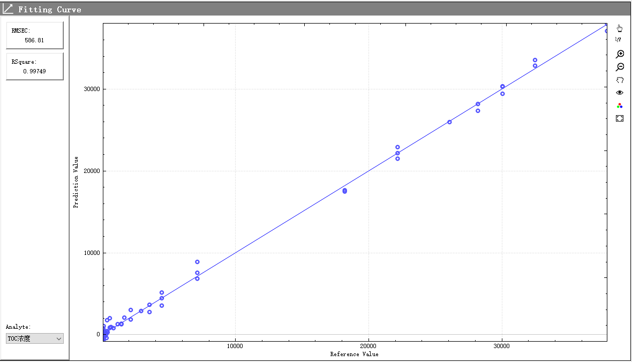
Task: Activate the arrow question-mark query tool
Action: point(619,40)
